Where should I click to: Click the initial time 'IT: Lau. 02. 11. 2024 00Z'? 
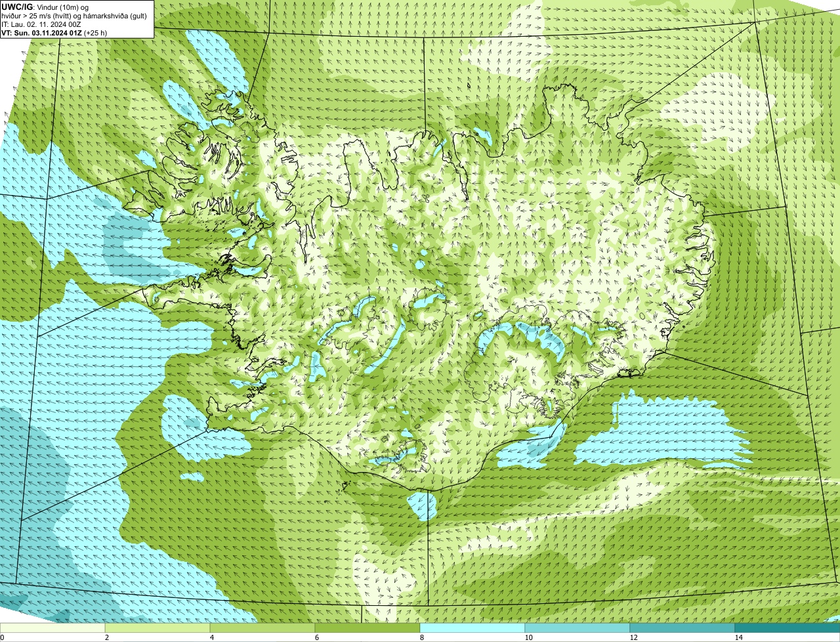point(41,24)
